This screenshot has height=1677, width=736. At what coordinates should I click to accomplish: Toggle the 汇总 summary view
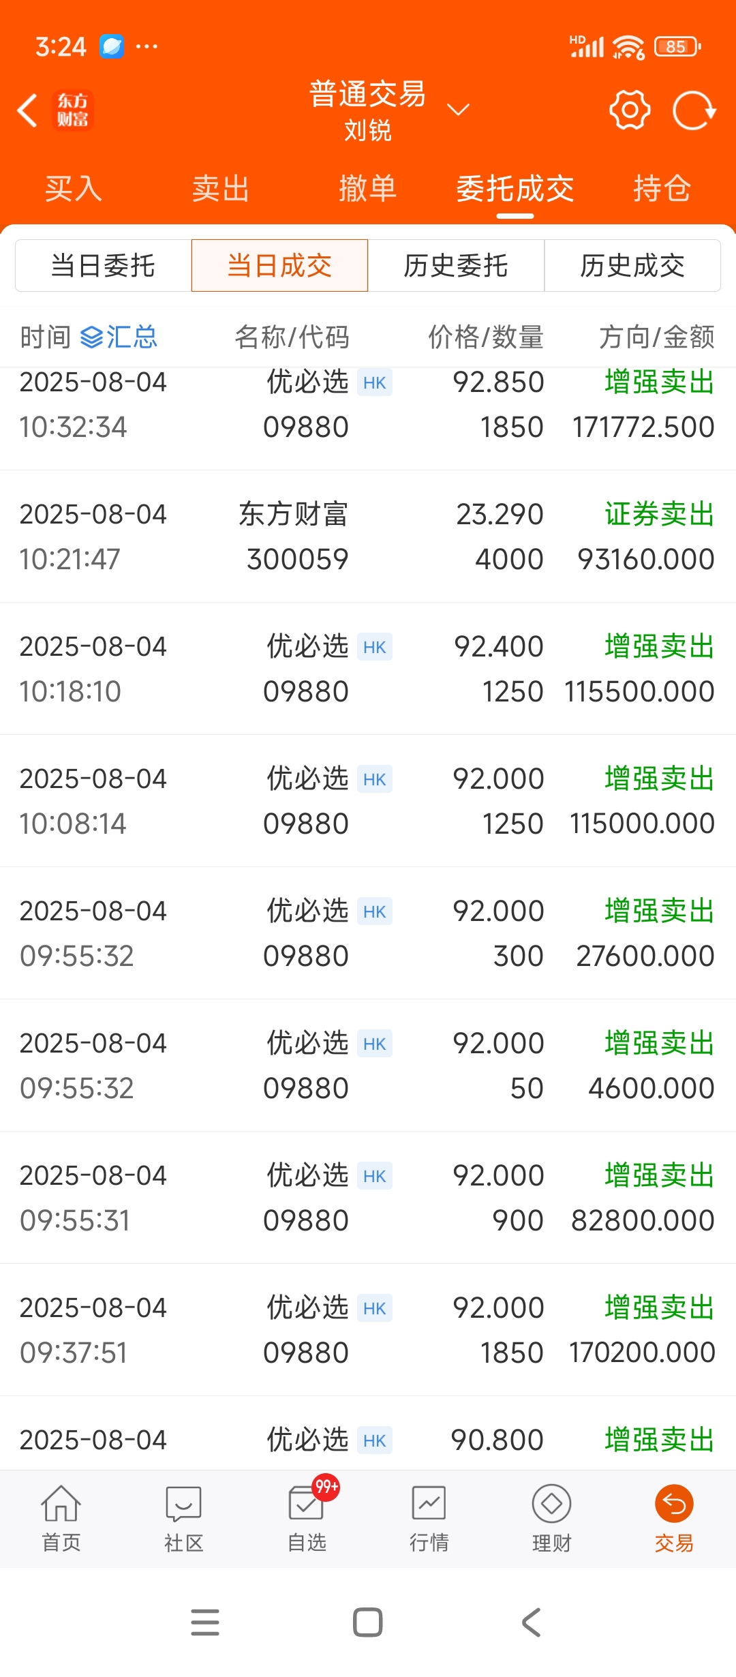click(x=119, y=337)
